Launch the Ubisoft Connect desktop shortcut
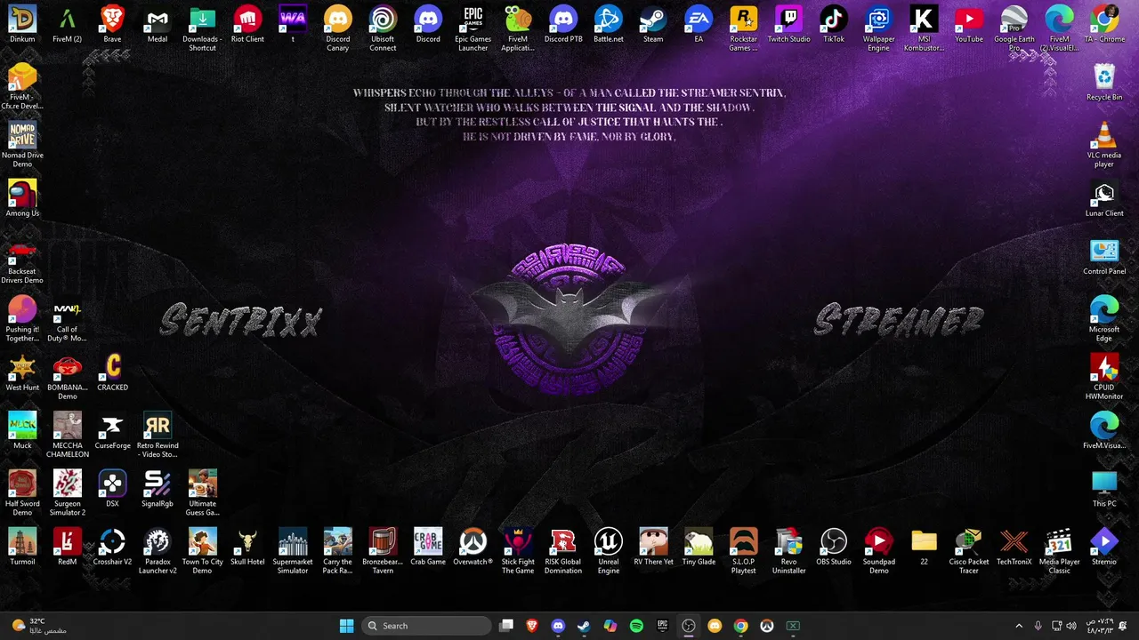The height and width of the screenshot is (640, 1139). 383,28
